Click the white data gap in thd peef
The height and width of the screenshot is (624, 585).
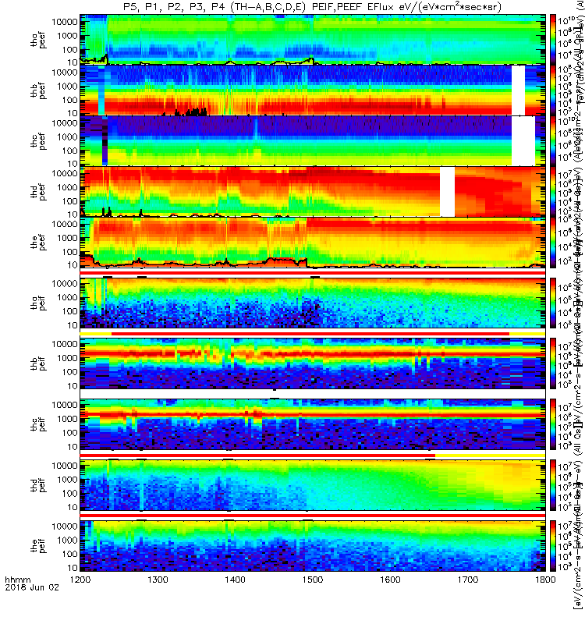[447, 191]
